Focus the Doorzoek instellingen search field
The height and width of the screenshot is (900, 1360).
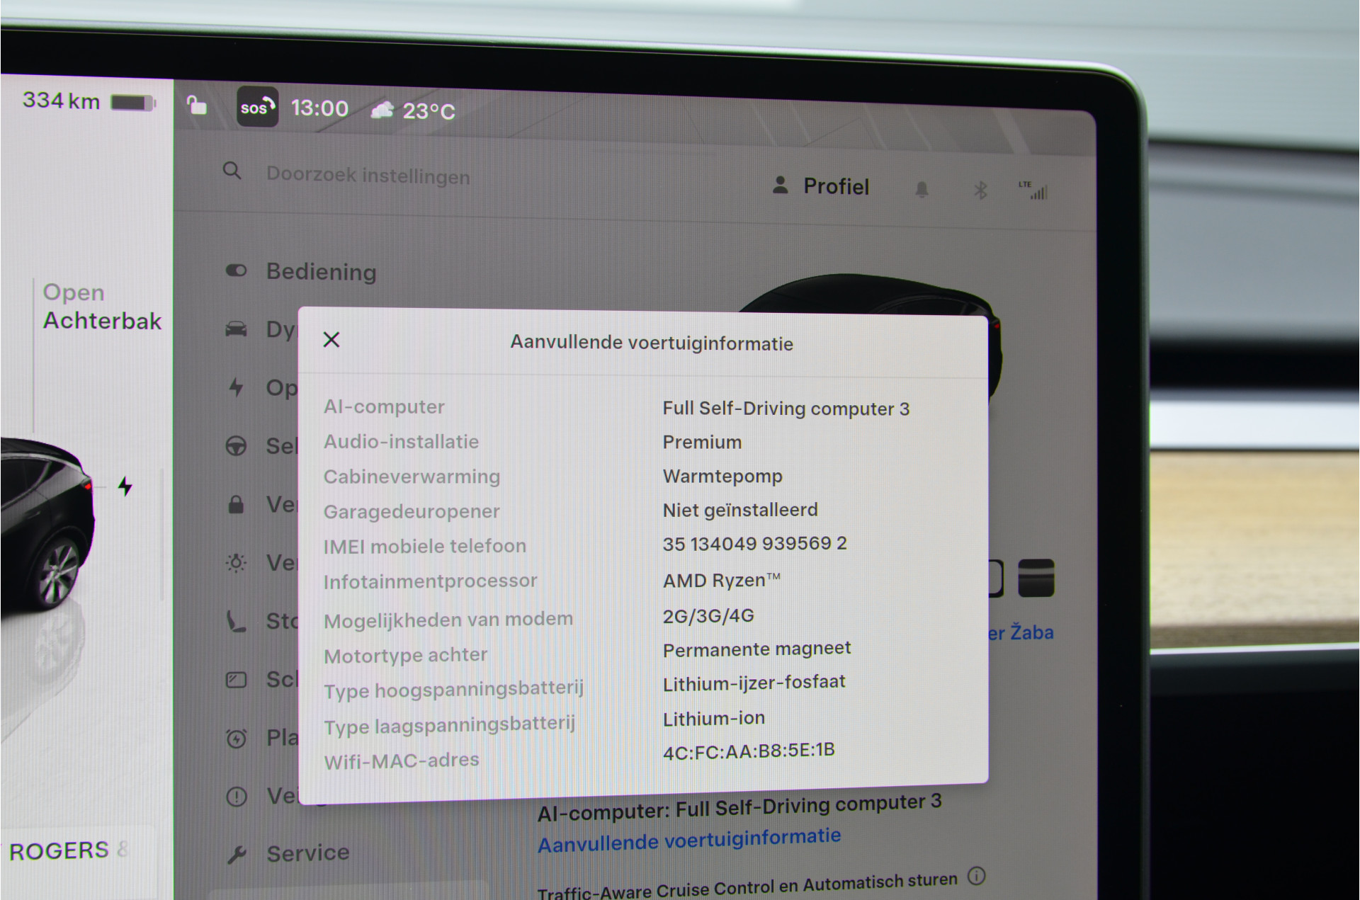click(x=368, y=175)
